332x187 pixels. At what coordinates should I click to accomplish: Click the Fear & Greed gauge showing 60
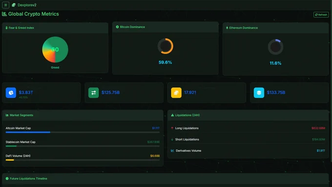tap(55, 49)
